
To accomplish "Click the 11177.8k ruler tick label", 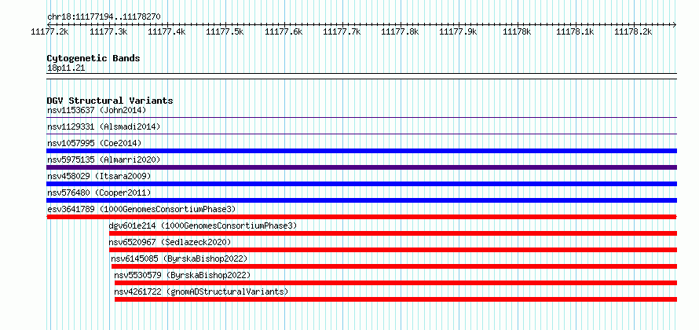I will click(x=401, y=31).
